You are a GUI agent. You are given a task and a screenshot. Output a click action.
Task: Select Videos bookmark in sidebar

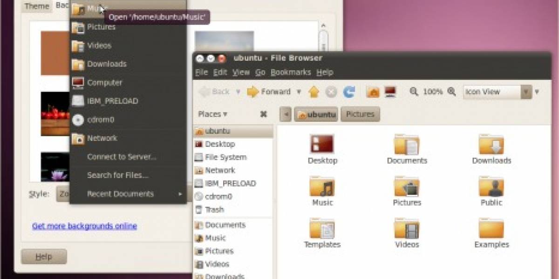point(233,264)
